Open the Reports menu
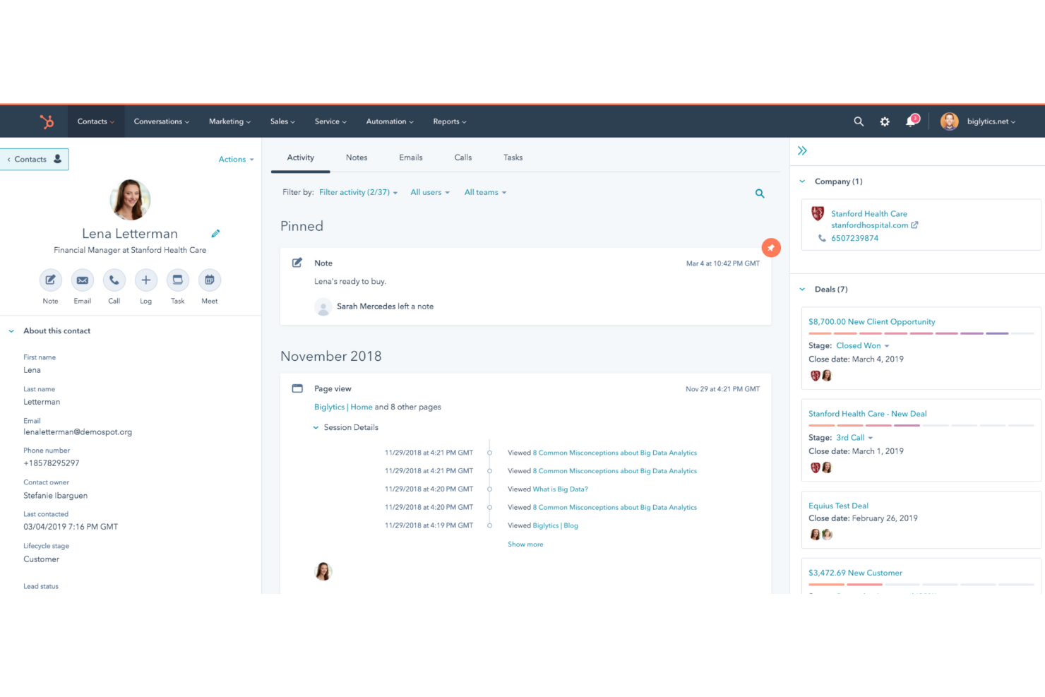Screen dimensions: 1045x697 click(x=449, y=121)
